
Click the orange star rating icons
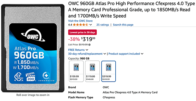81,25
